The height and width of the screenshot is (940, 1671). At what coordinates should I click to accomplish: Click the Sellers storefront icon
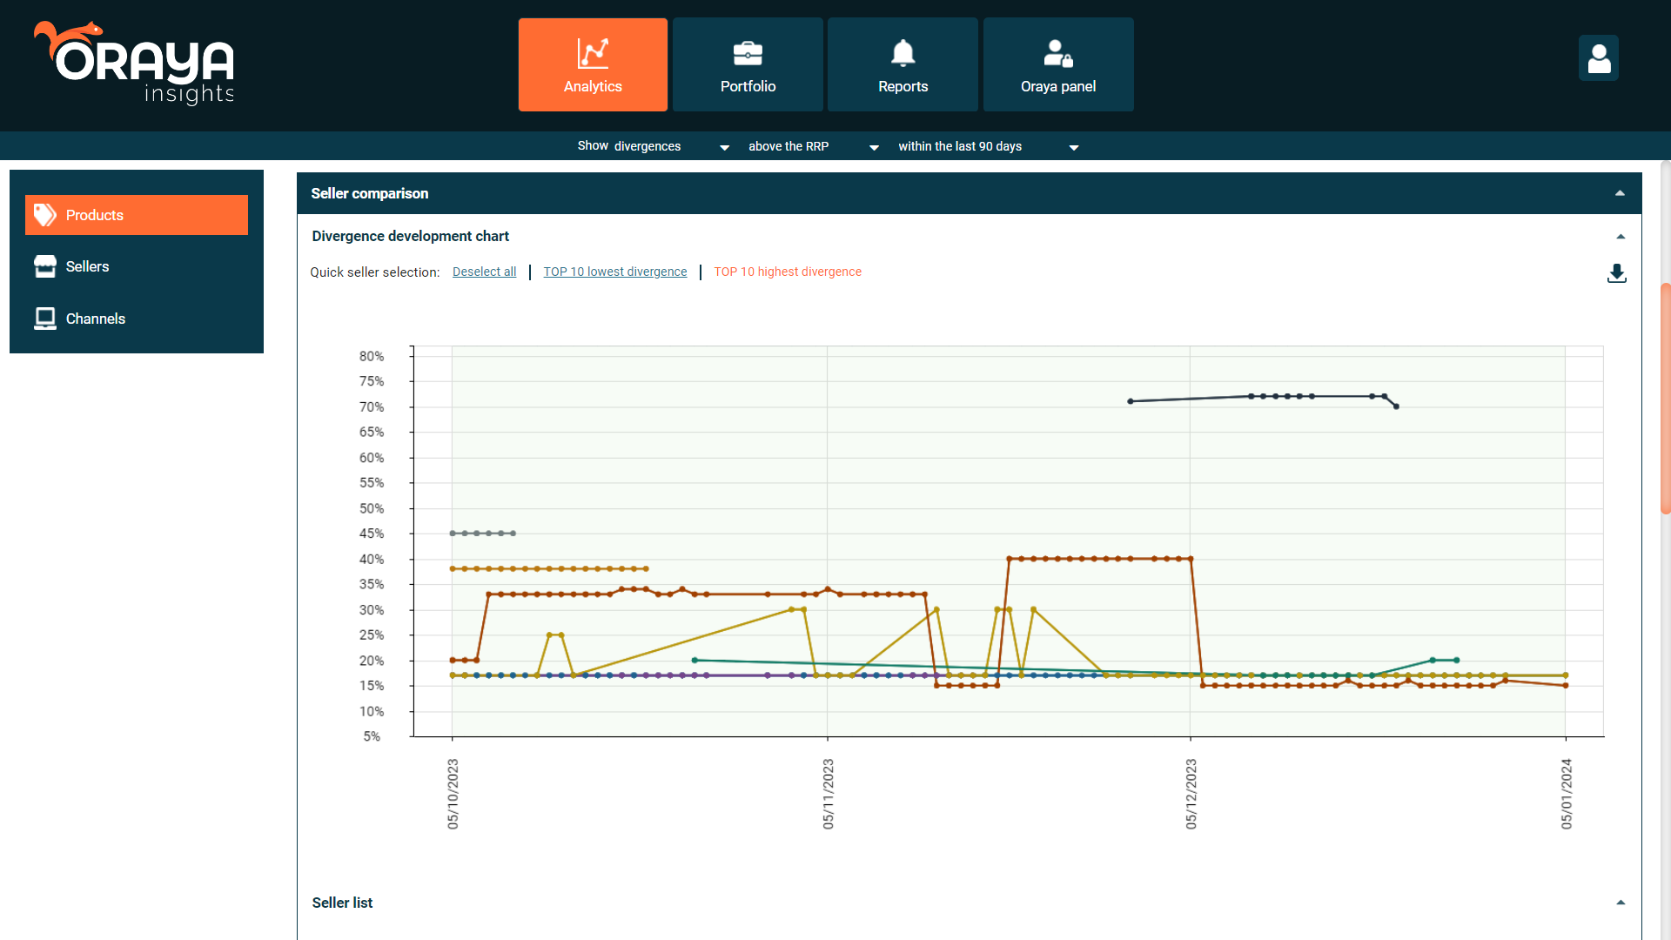[44, 266]
